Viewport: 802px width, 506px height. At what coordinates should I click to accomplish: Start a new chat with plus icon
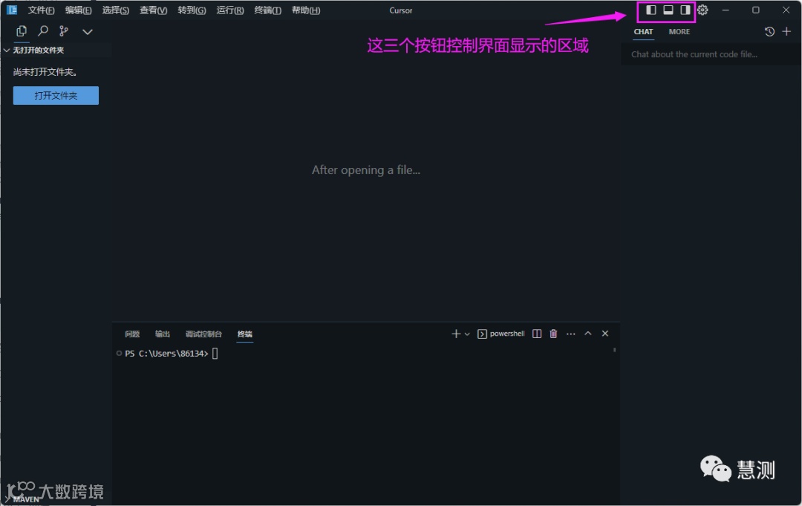(786, 32)
